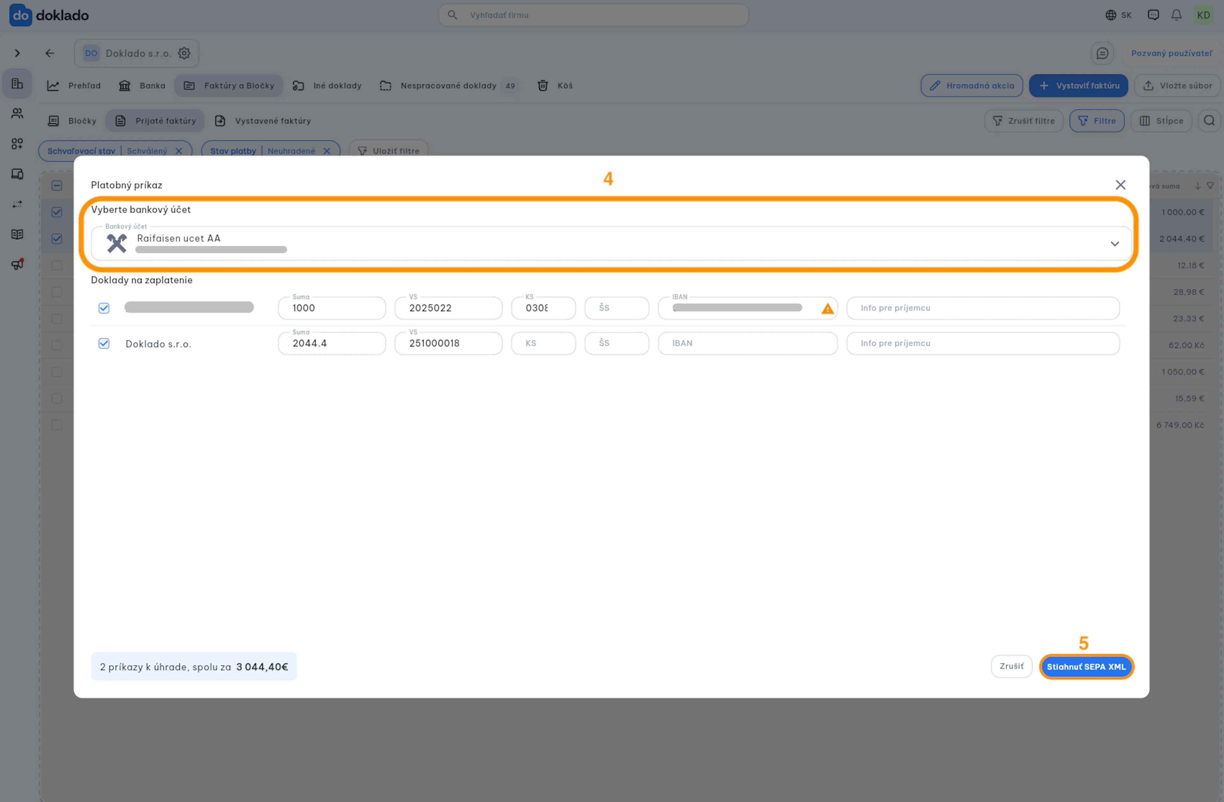
Task: Open the comments bubble next to Pozvaný používateľ
Action: tap(1102, 53)
